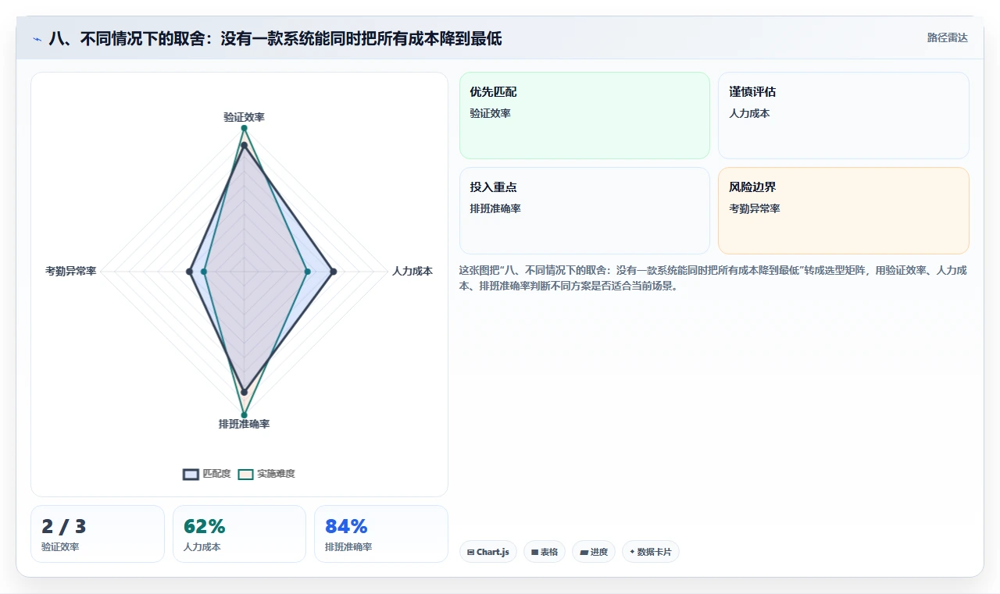Screen dimensions: 1000x594
Task: Click the Chart.js tag icon
Action: coord(470,552)
